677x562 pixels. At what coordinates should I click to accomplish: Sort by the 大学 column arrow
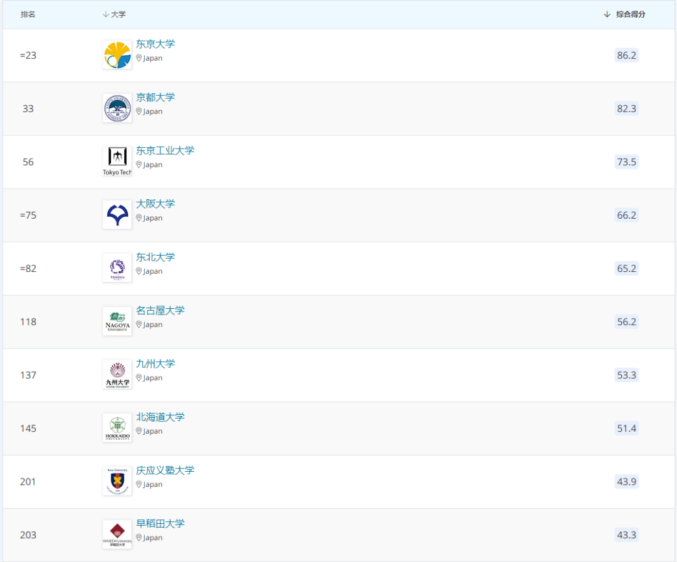[x=105, y=14]
